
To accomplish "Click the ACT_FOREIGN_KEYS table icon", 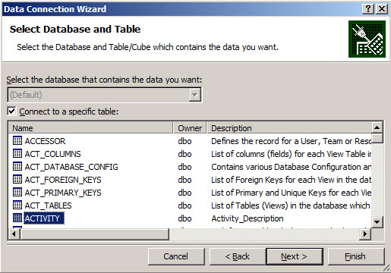I will [17, 179].
